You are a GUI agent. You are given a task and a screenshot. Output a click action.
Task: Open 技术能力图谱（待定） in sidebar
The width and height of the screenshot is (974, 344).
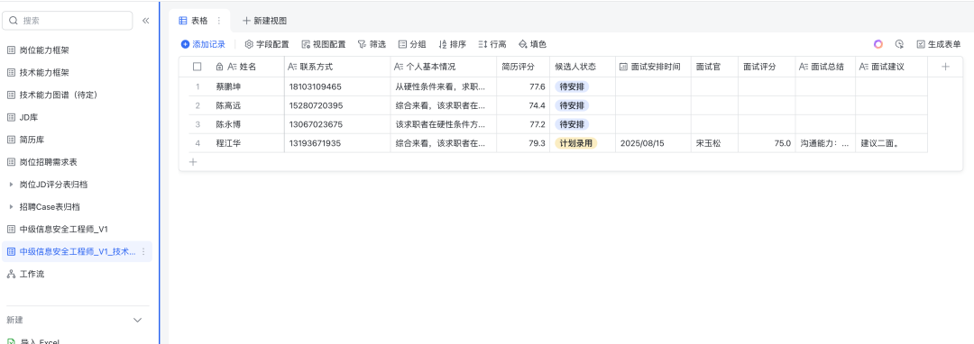pos(77,95)
